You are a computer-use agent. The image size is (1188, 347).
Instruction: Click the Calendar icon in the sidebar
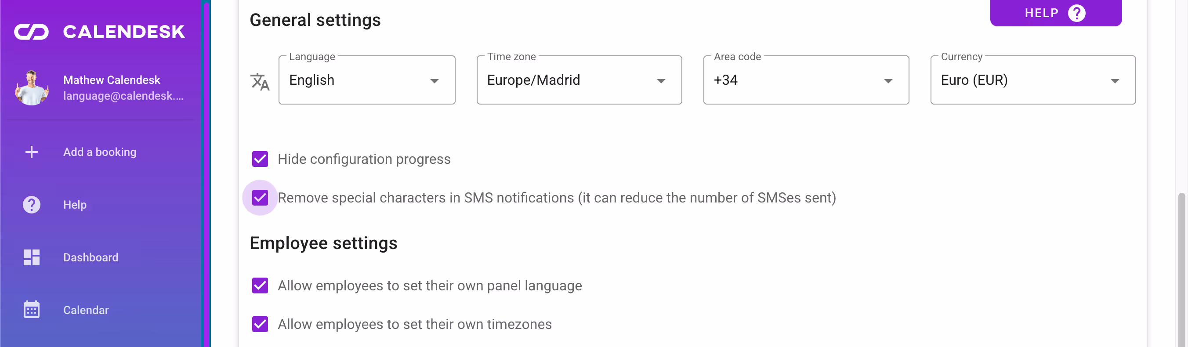coord(31,310)
